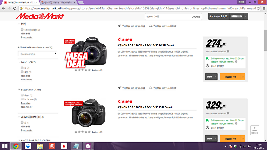Open 'CANON EOS 1200D + EF-S 18-55 IS II Zwart' title
This screenshot has width=267, height=150.
[x=145, y=107]
